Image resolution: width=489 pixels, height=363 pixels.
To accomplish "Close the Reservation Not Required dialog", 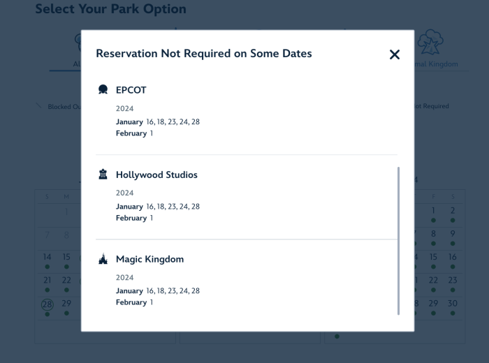I will tap(395, 54).
